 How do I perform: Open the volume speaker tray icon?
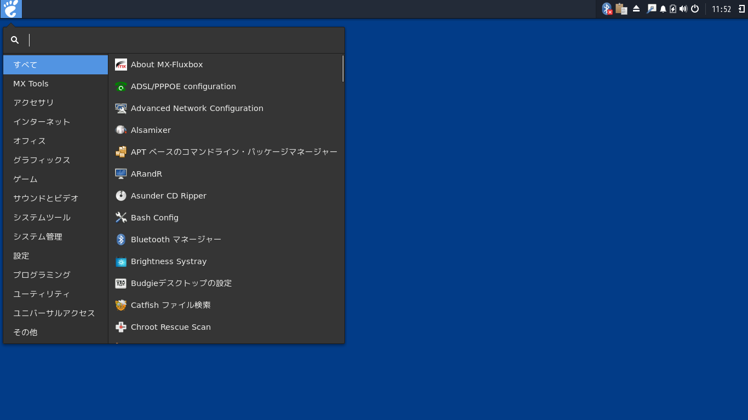coord(683,9)
